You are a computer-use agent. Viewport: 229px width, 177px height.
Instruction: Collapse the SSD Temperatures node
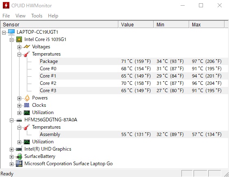coord(19,127)
